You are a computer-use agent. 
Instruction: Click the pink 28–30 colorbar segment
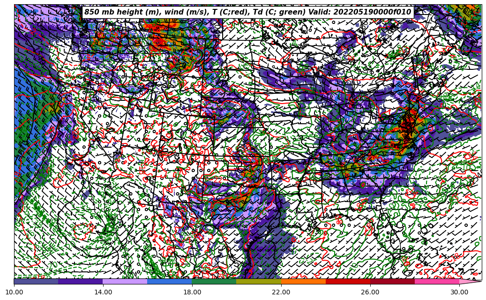(437, 281)
